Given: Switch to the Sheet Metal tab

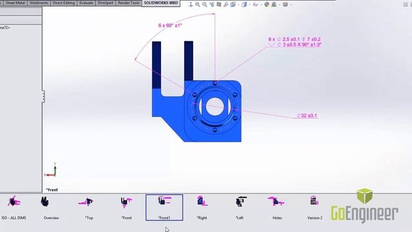Looking at the screenshot, I should (x=15, y=3).
